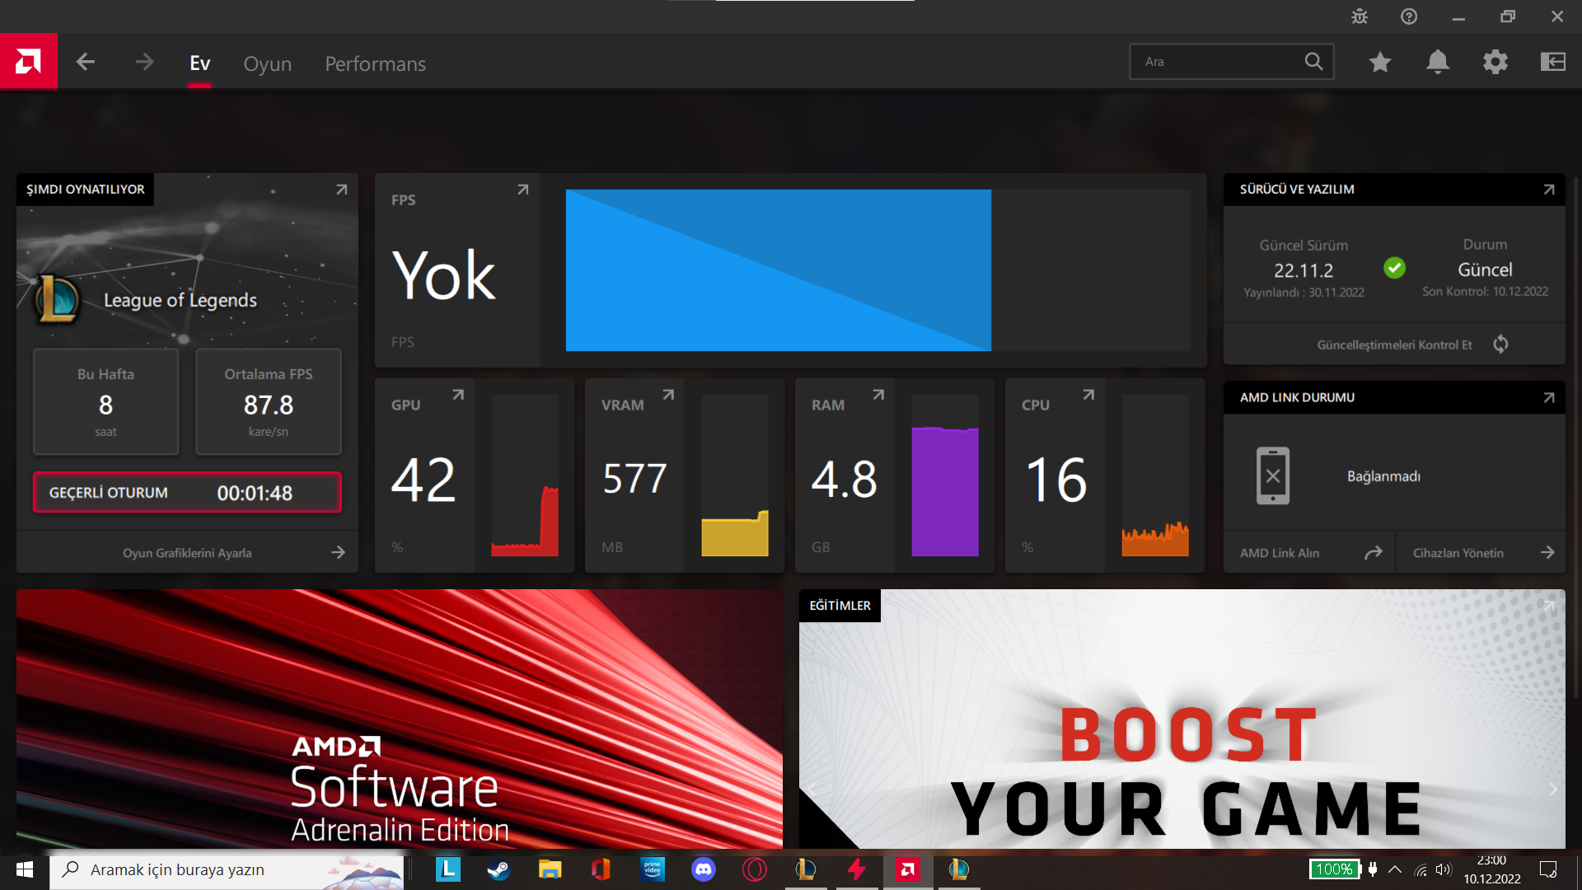Expand the GPU metric tile arrow
The width and height of the screenshot is (1582, 890).
[458, 396]
